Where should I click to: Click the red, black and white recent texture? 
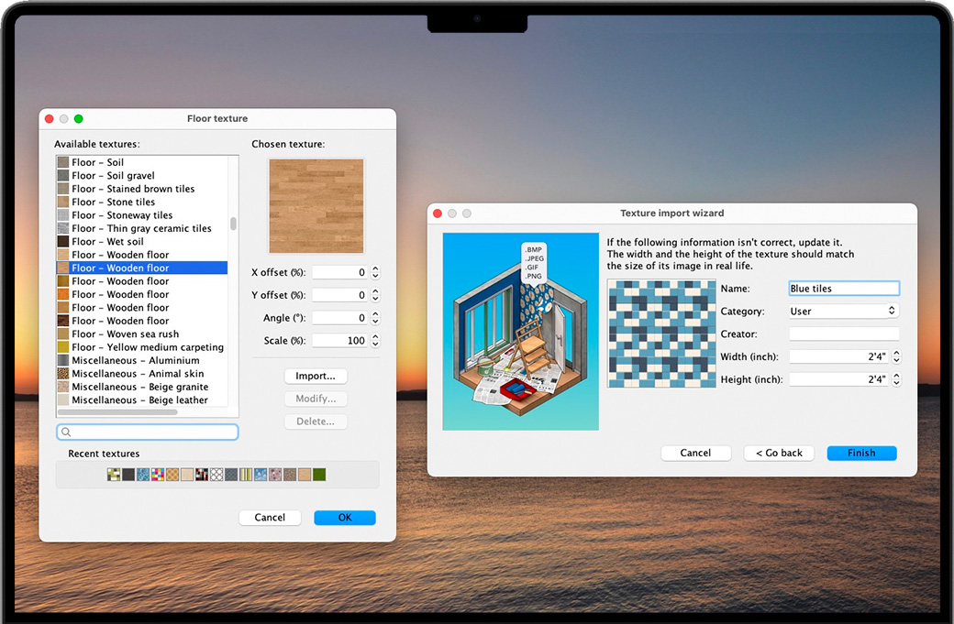(202, 475)
